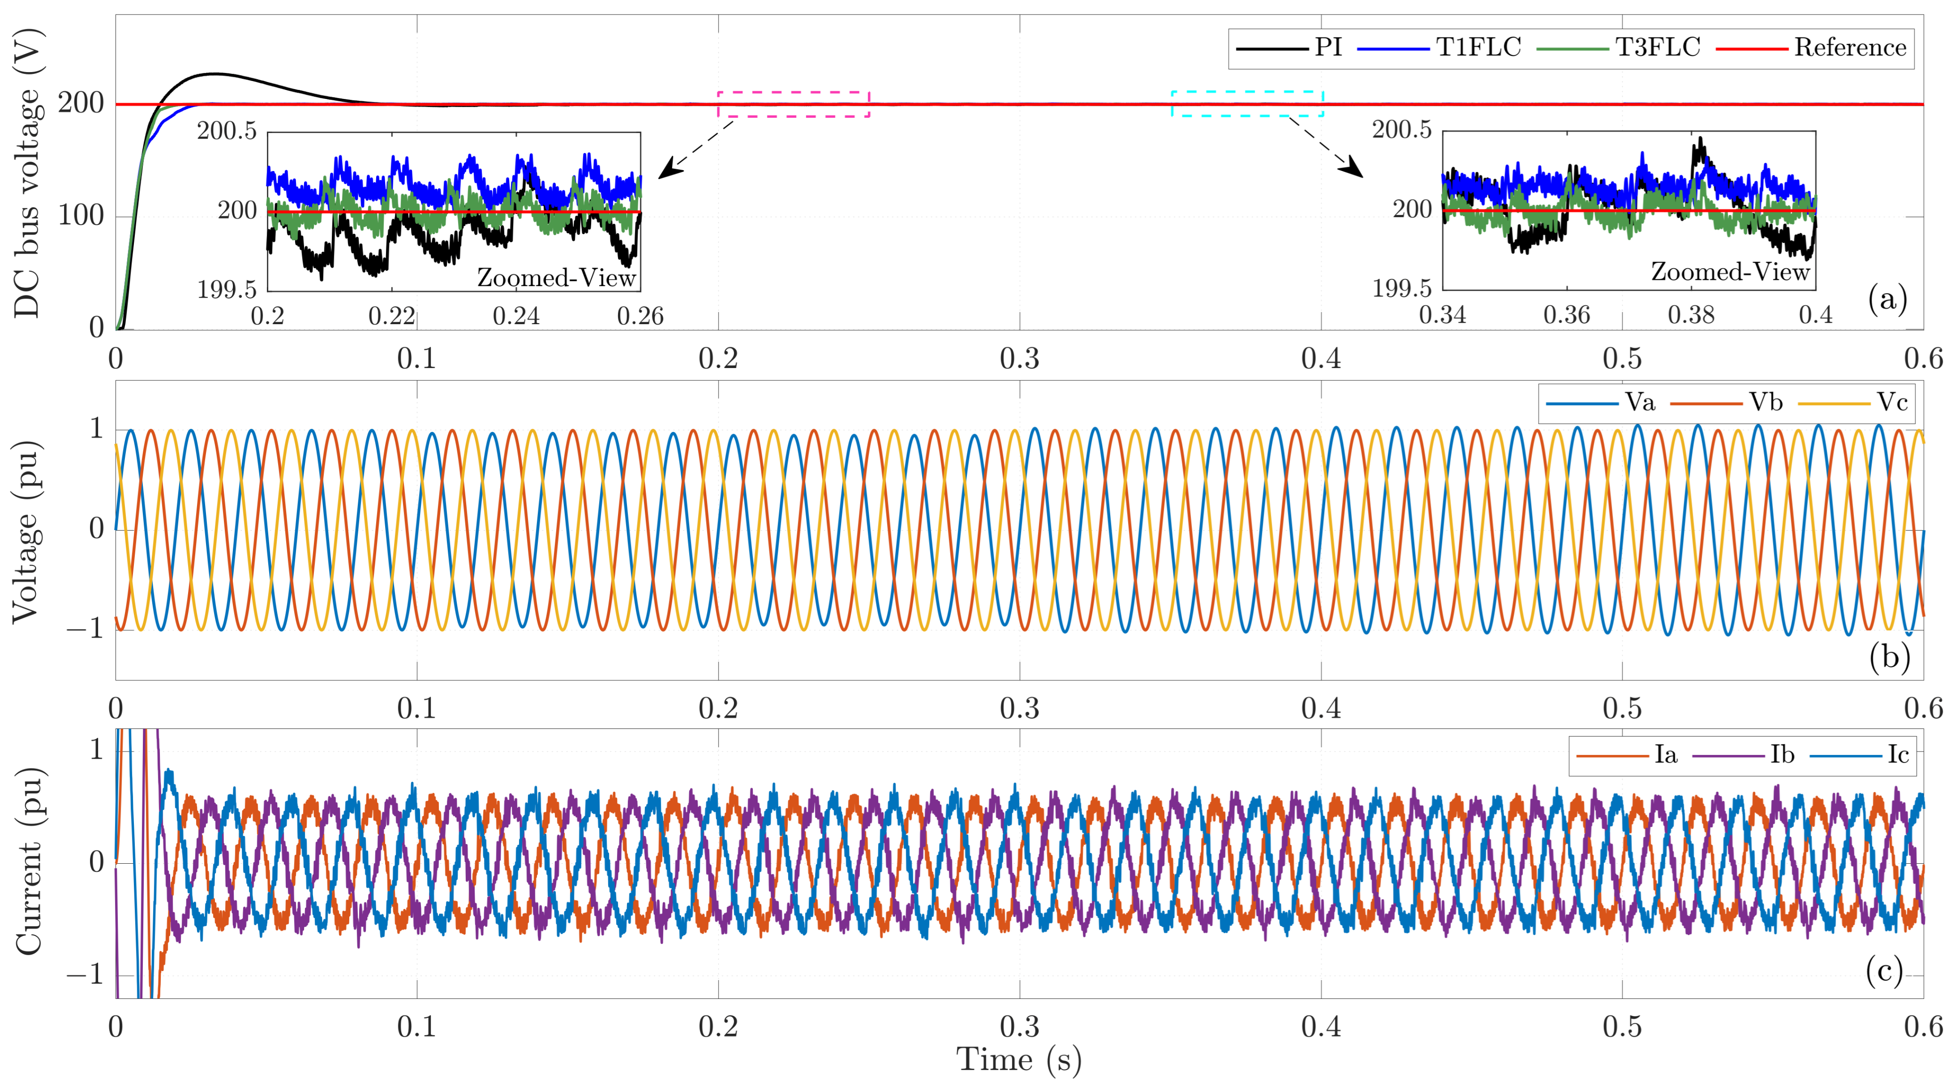
Task: Click the cyan dashed zoom box
Action: coord(1247,104)
